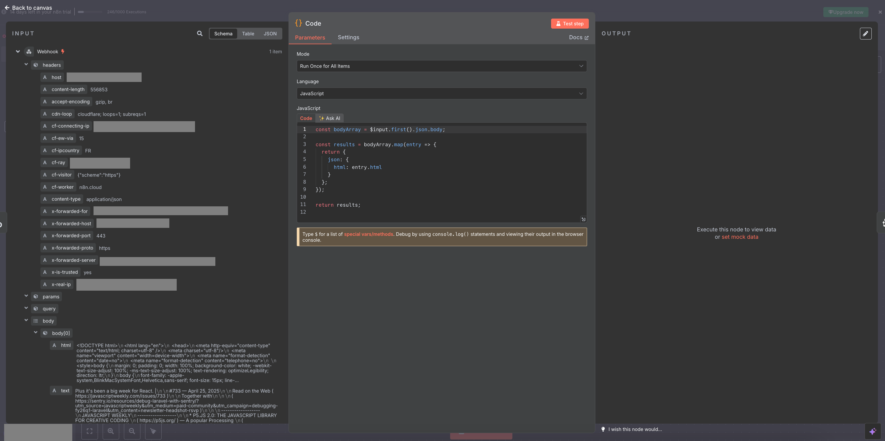
Task: Select the text field under body[0]
Action: click(x=61, y=391)
